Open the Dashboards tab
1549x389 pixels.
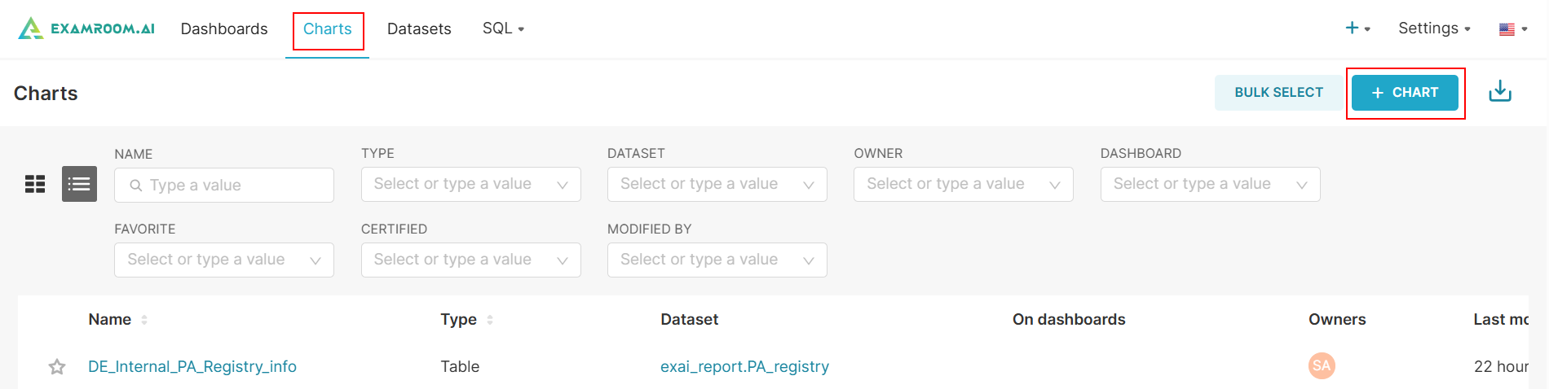pos(224,29)
